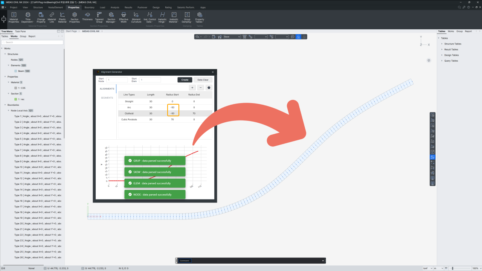Click the Thickness ribbon icon

pyautogui.click(x=87, y=17)
